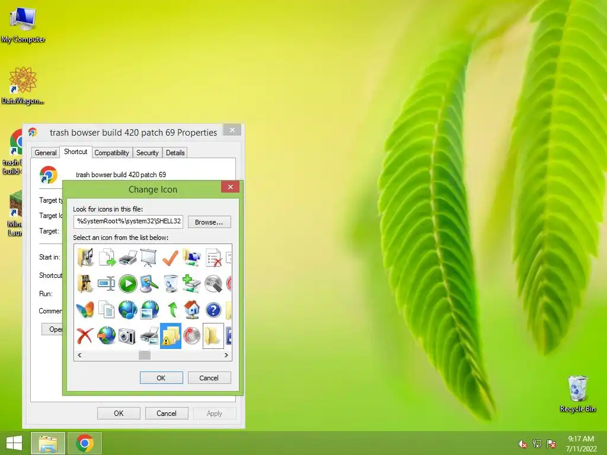Choose the globe with orange arrow icon

pyautogui.click(x=107, y=336)
